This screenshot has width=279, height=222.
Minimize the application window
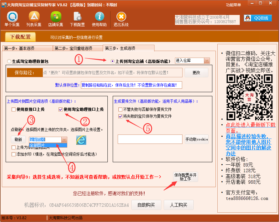coord(252,3)
